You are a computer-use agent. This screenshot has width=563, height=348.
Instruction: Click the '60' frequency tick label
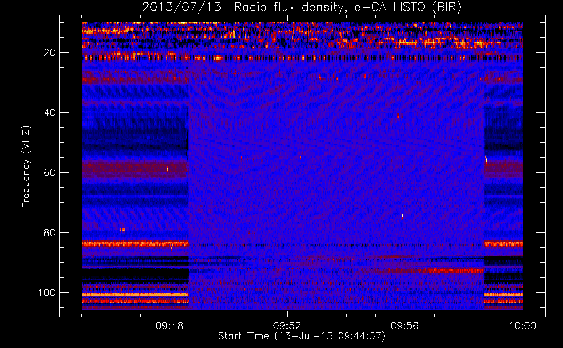pos(50,173)
